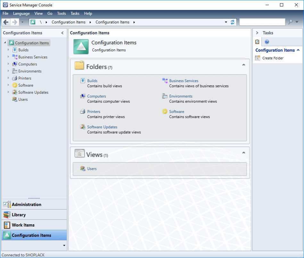The height and width of the screenshot is (258, 304).
Task: Click the Software Updates icon in Folders list
Action: [x=83, y=127]
